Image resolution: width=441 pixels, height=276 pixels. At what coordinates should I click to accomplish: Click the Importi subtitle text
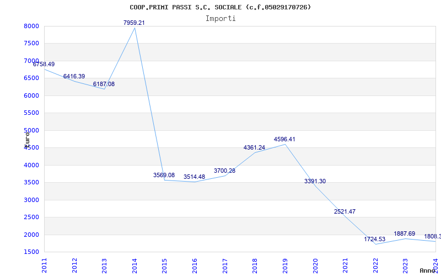(220, 18)
